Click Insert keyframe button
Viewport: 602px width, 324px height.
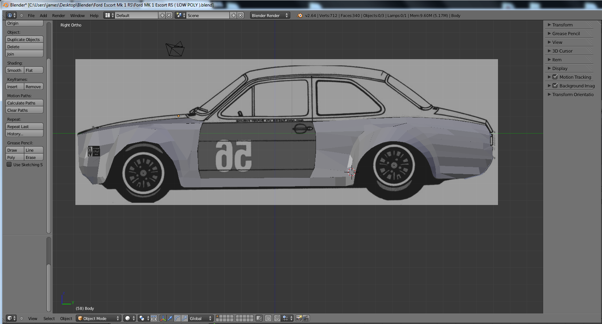pyautogui.click(x=15, y=86)
